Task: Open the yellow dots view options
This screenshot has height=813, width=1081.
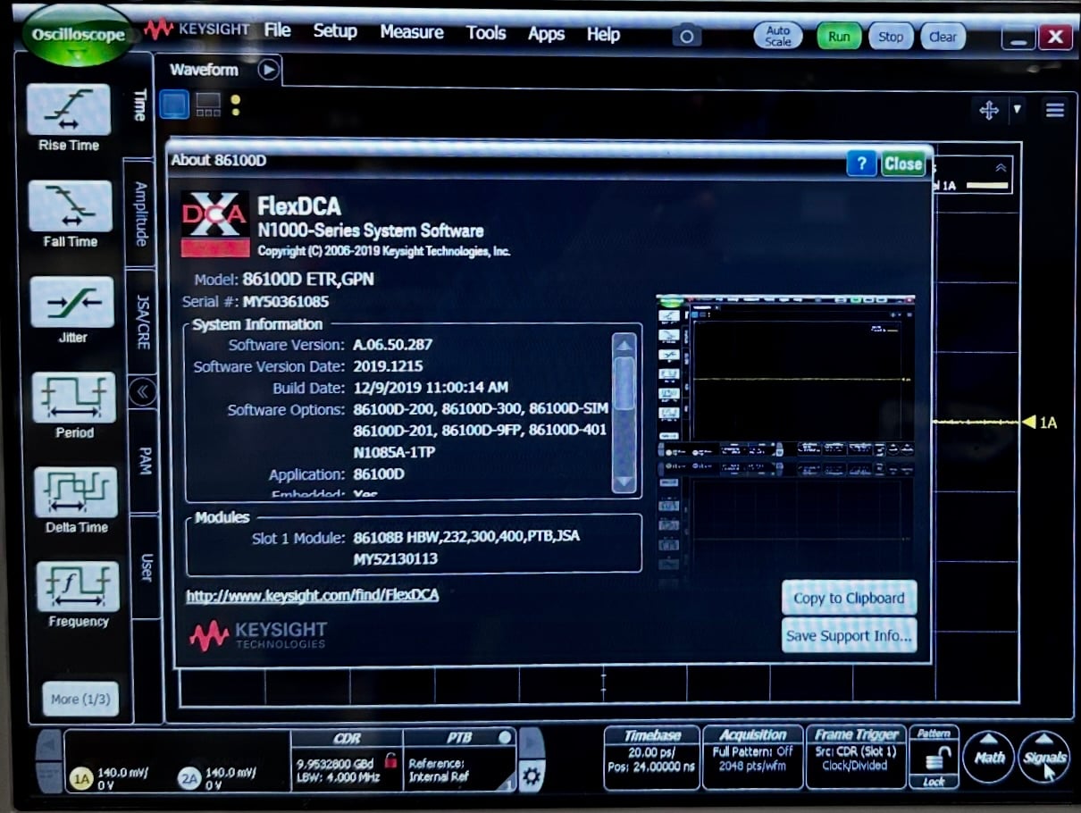Action: [x=235, y=105]
